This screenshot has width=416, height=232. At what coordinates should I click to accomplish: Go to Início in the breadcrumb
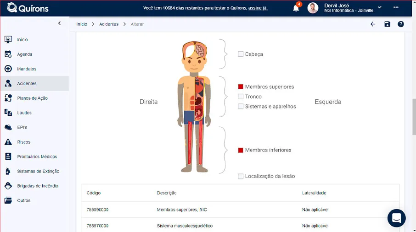point(82,24)
